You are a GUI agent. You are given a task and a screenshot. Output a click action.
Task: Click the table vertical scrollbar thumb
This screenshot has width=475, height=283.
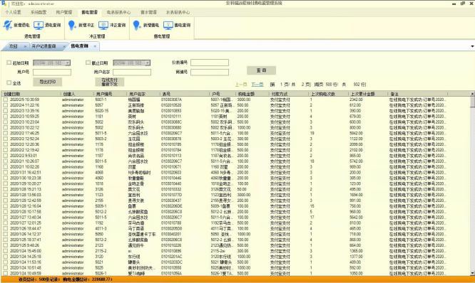click(472, 102)
